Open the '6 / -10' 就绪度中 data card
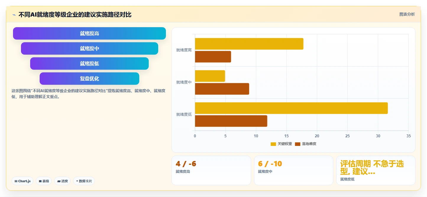427x197 pixels. tap(294, 170)
